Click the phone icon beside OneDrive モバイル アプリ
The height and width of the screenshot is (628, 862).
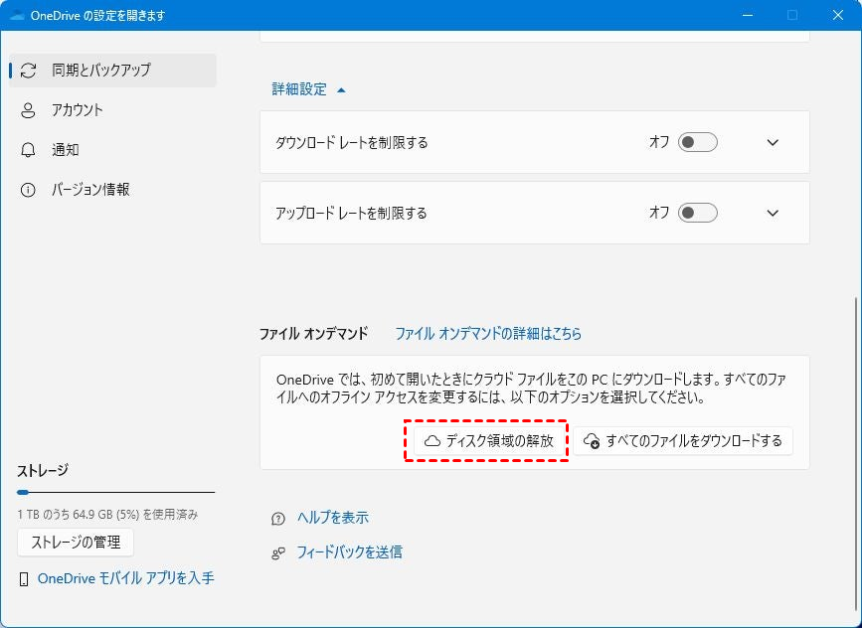[x=24, y=579]
